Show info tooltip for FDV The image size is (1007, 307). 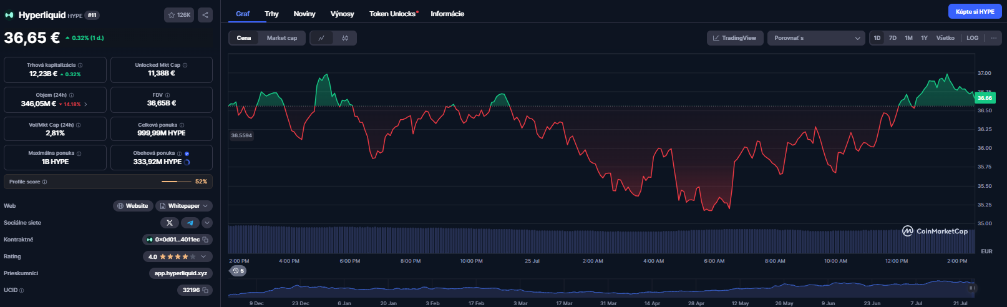(167, 95)
